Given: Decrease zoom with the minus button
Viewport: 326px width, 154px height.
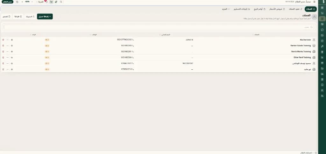Looking at the screenshot, I should (32, 2).
